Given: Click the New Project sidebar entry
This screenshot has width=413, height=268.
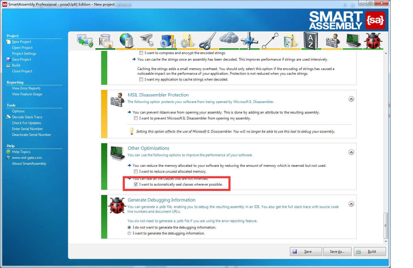Looking at the screenshot, I should coord(21,42).
